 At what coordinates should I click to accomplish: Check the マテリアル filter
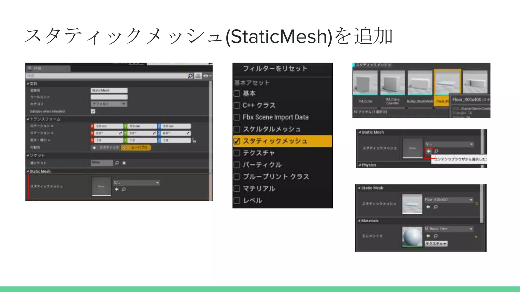237,189
